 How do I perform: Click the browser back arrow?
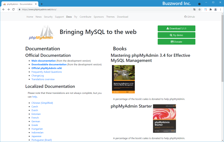pos(3,10)
